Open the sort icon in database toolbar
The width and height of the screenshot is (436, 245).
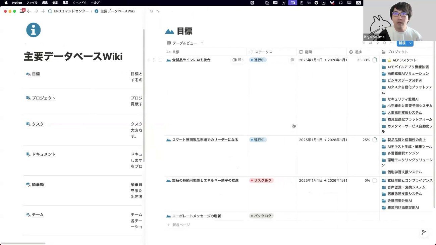[x=371, y=43]
